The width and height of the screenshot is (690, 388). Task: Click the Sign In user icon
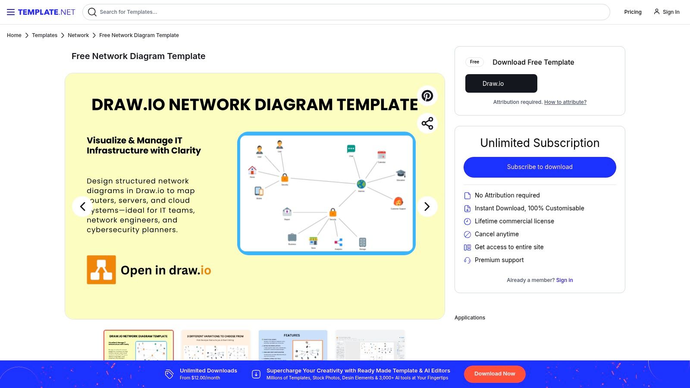tap(656, 12)
